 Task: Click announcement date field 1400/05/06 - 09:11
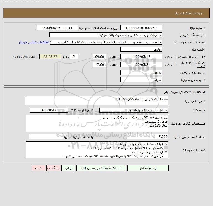pyautogui.click(x=57, y=28)
